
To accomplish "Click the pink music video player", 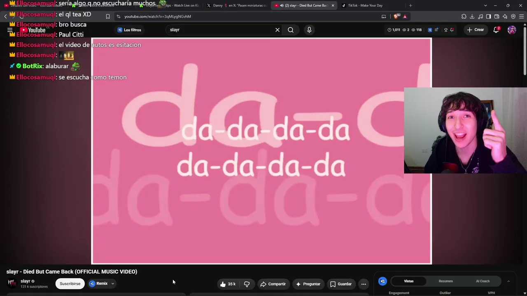I will point(261,151).
